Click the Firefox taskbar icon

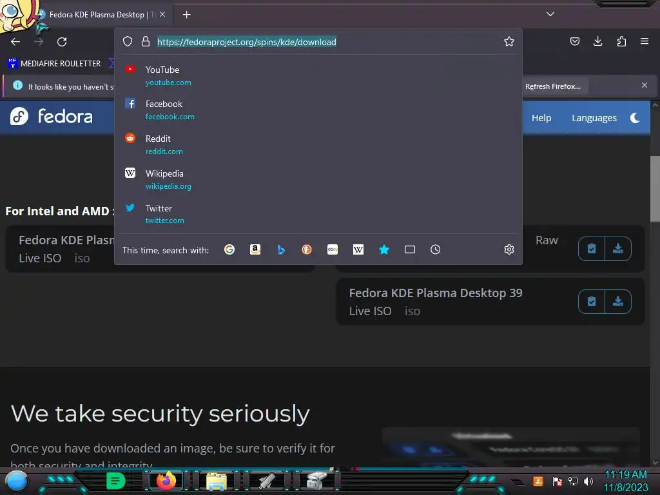(x=166, y=480)
